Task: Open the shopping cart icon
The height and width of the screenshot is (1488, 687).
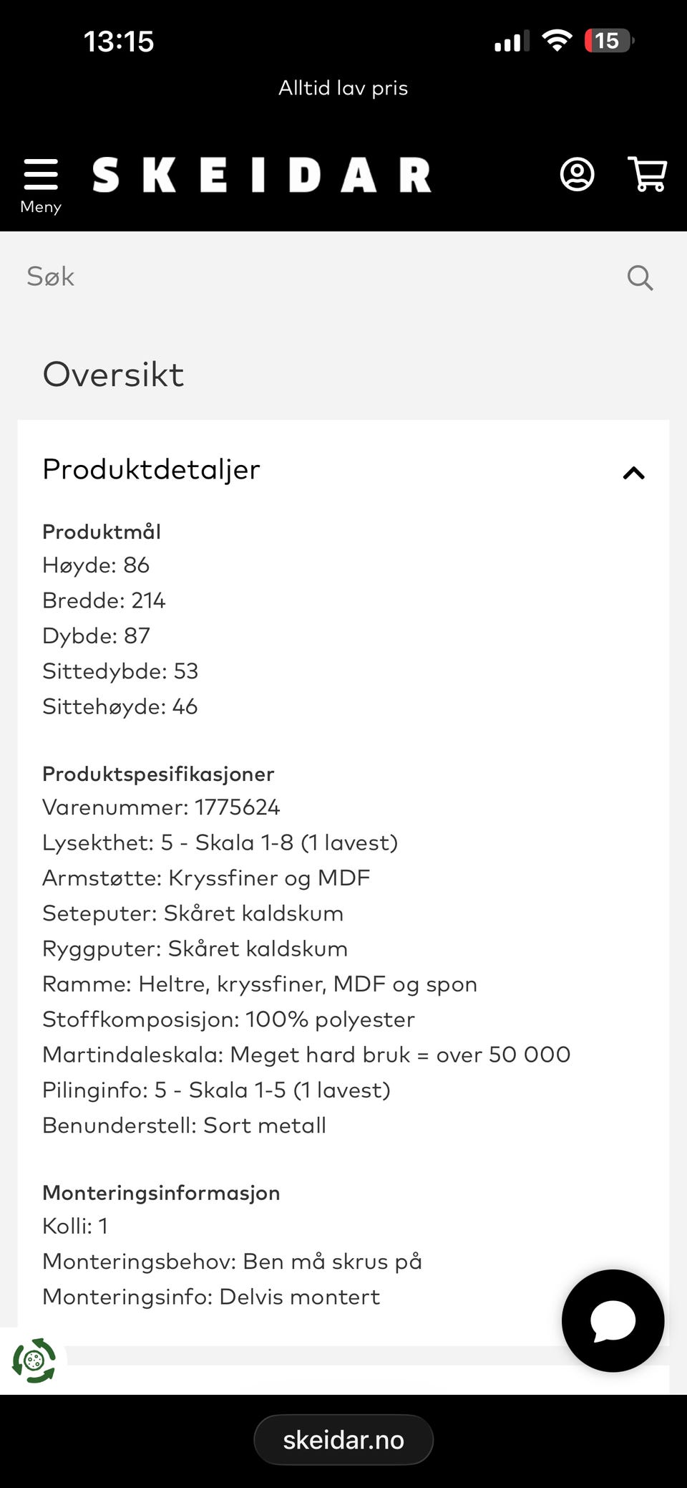Action: tap(647, 174)
